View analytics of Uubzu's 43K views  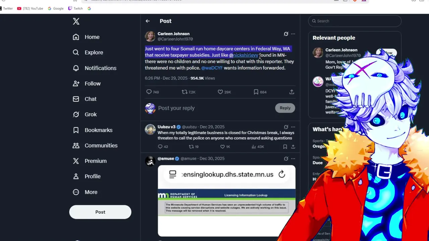[254, 147]
